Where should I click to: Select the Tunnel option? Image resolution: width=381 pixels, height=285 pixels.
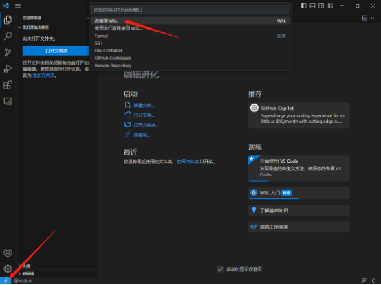coord(190,36)
